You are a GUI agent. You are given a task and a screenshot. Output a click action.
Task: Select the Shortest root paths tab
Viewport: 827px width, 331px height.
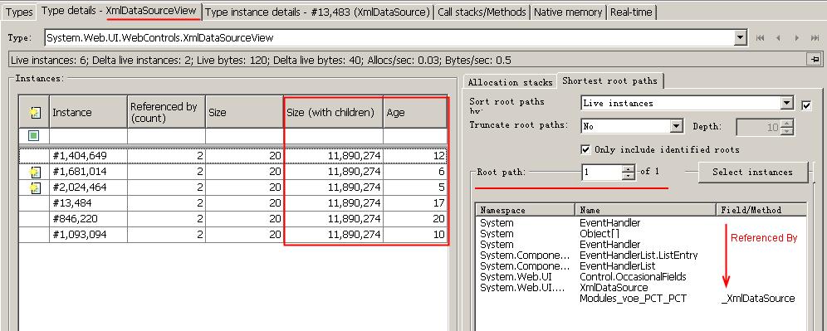click(609, 80)
